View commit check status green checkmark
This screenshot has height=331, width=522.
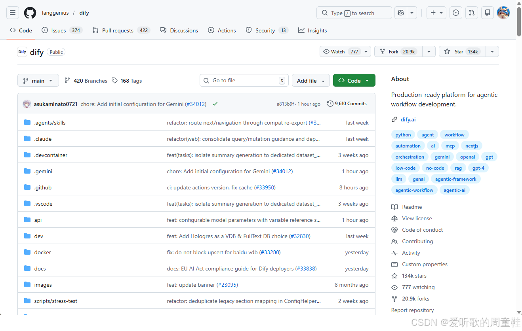[x=215, y=104]
